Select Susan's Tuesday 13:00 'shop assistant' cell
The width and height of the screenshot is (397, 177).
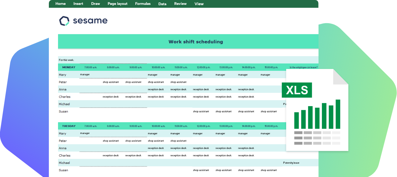[x=224, y=170]
